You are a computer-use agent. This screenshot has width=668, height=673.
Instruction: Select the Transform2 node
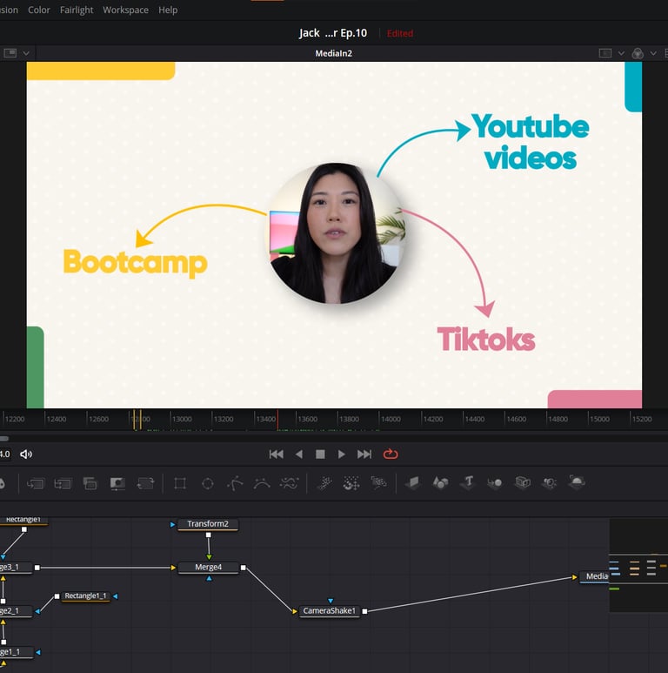(208, 523)
